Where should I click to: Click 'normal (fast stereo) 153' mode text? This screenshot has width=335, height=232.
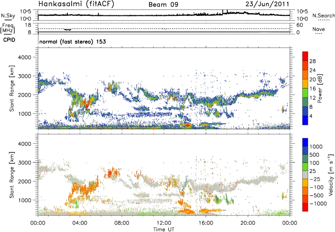click(x=72, y=41)
